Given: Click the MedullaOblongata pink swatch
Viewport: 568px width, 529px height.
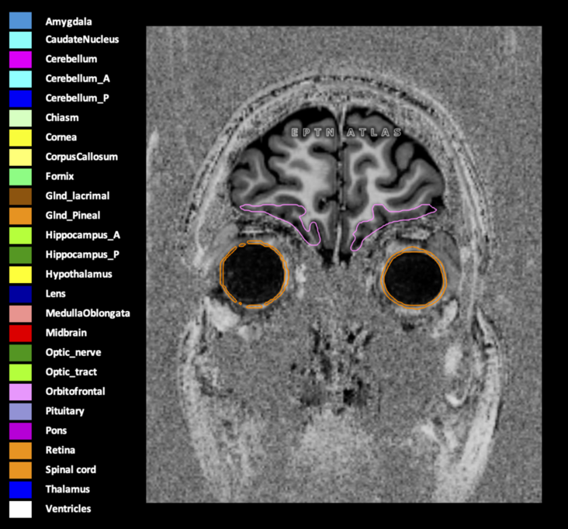Looking at the screenshot, I should [20, 314].
